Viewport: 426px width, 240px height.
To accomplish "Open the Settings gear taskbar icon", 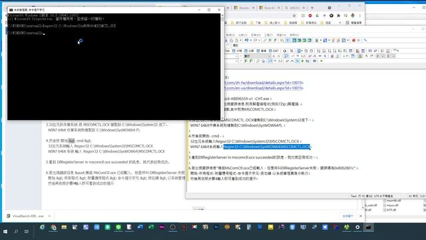I will tap(357, 227).
